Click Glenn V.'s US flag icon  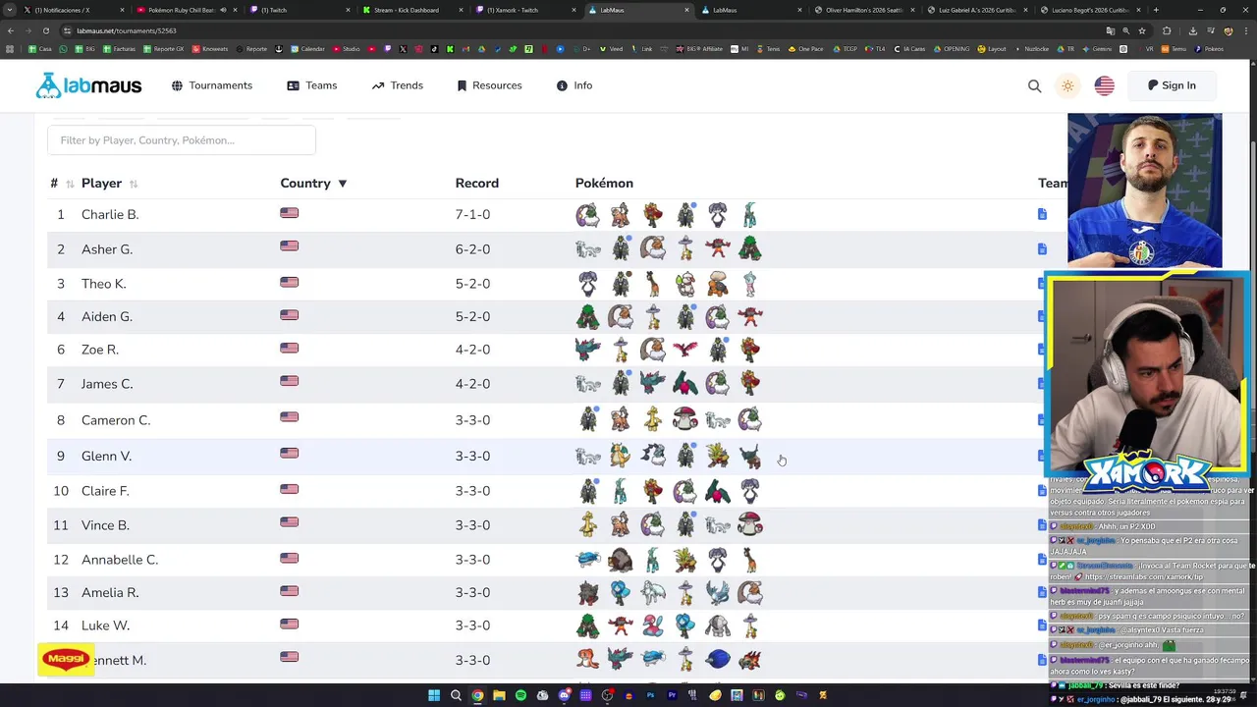(x=289, y=455)
